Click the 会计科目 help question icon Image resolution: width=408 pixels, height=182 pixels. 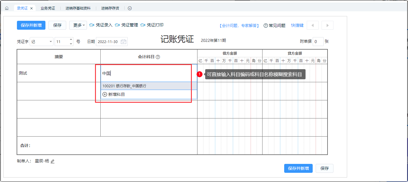point(158,57)
